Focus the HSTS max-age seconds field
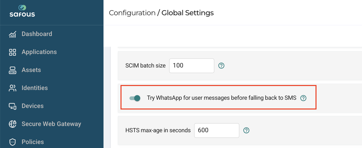 point(217,130)
